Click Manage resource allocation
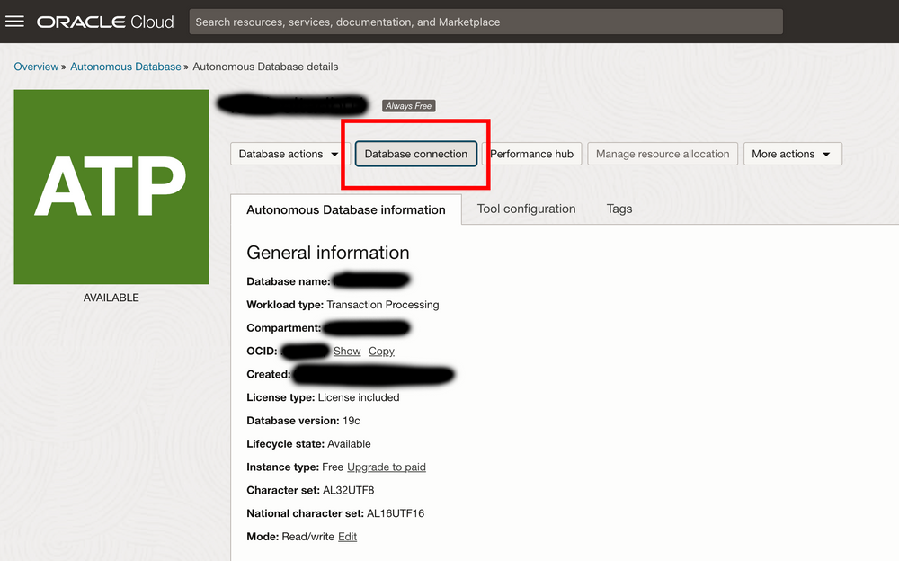This screenshot has height=561, width=899. [663, 154]
